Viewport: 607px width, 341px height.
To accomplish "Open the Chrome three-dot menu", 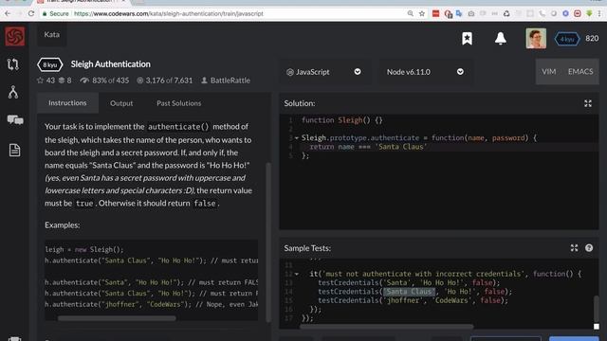I will pos(599,13).
